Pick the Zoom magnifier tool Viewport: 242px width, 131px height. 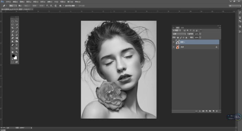[x=17, y=52]
